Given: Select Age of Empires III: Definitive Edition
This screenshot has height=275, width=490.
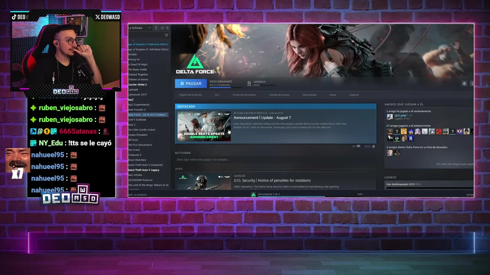Looking at the screenshot, I should pos(149,49).
